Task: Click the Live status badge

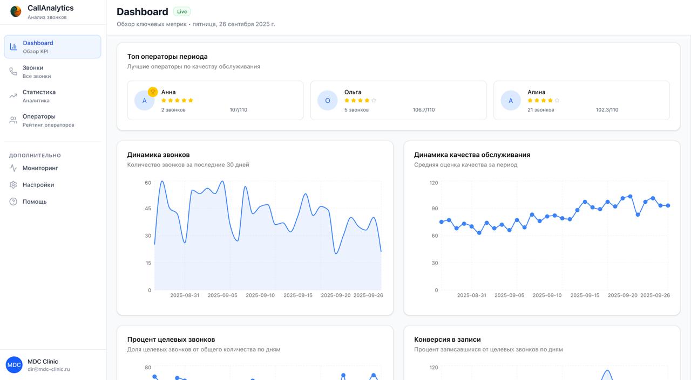Action: pyautogui.click(x=182, y=11)
